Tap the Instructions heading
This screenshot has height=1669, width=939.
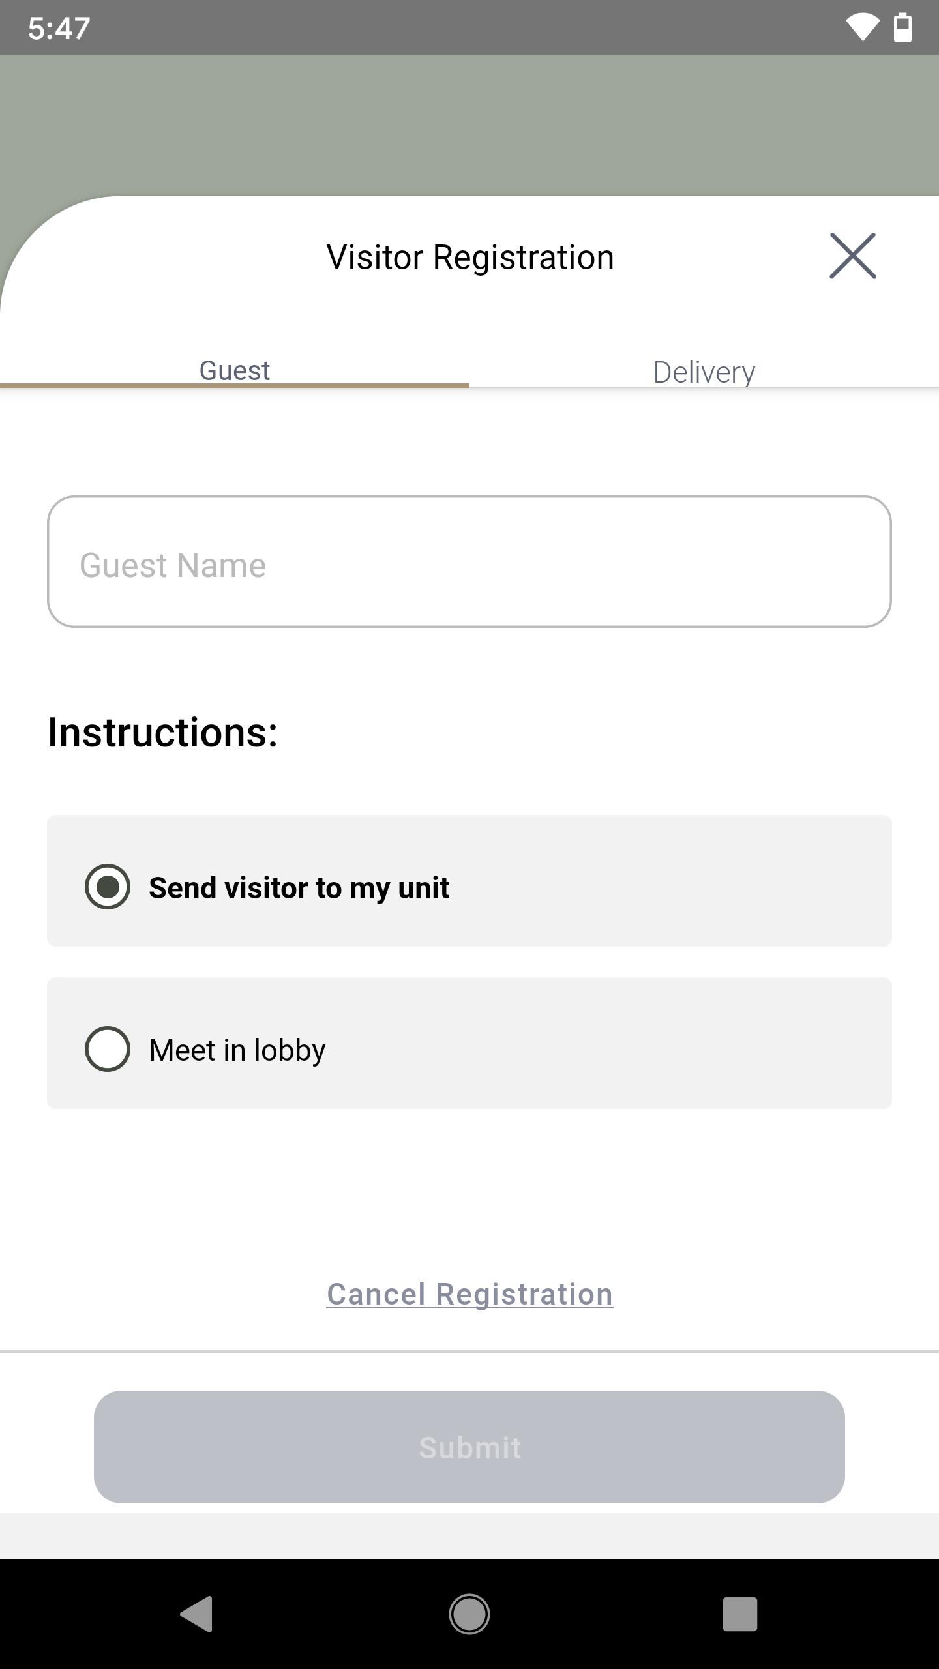pos(163,732)
